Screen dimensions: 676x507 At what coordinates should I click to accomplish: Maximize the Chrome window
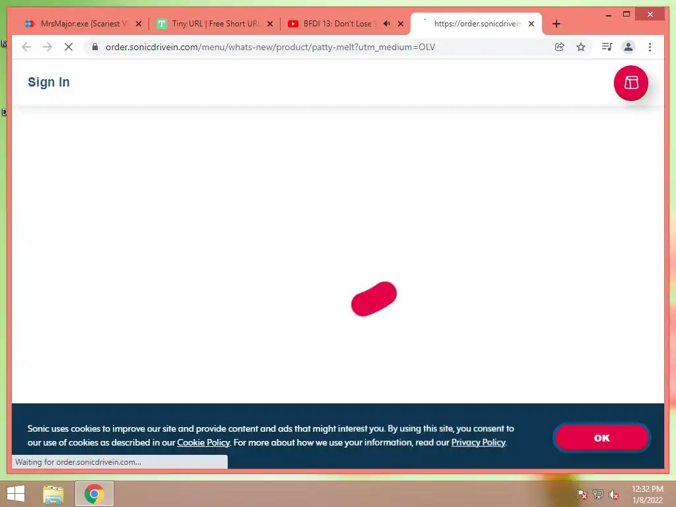pos(626,15)
